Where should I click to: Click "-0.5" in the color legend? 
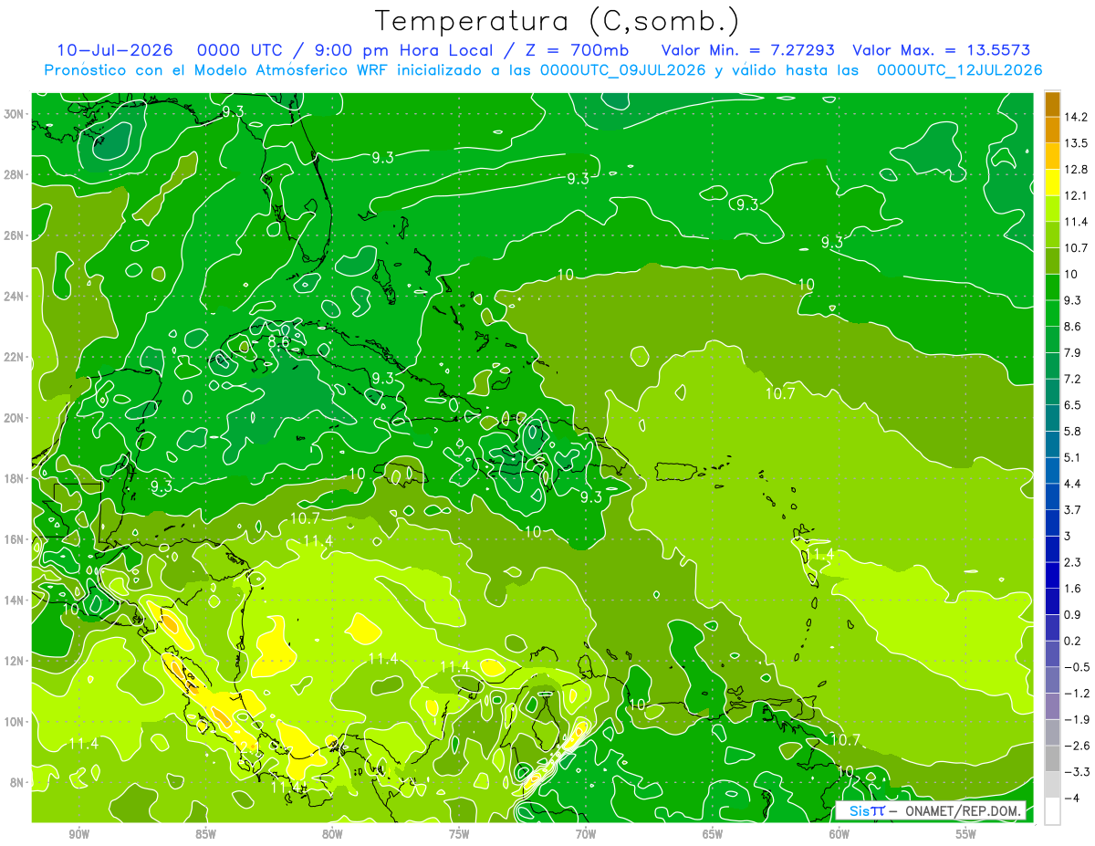coord(1077,667)
